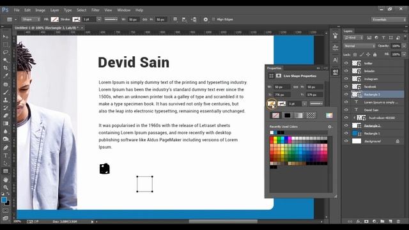Hide the twitter layer

click(x=346, y=63)
